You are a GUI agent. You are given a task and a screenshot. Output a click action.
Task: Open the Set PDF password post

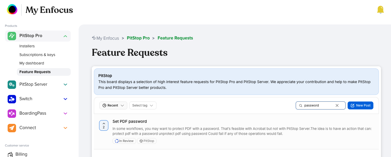tap(130, 121)
